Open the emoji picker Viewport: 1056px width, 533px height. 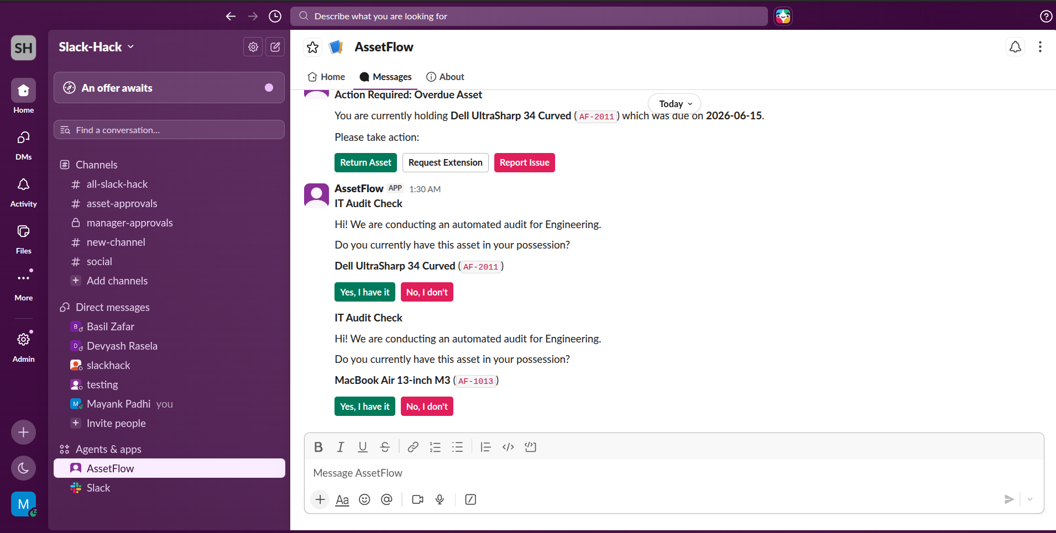click(364, 499)
